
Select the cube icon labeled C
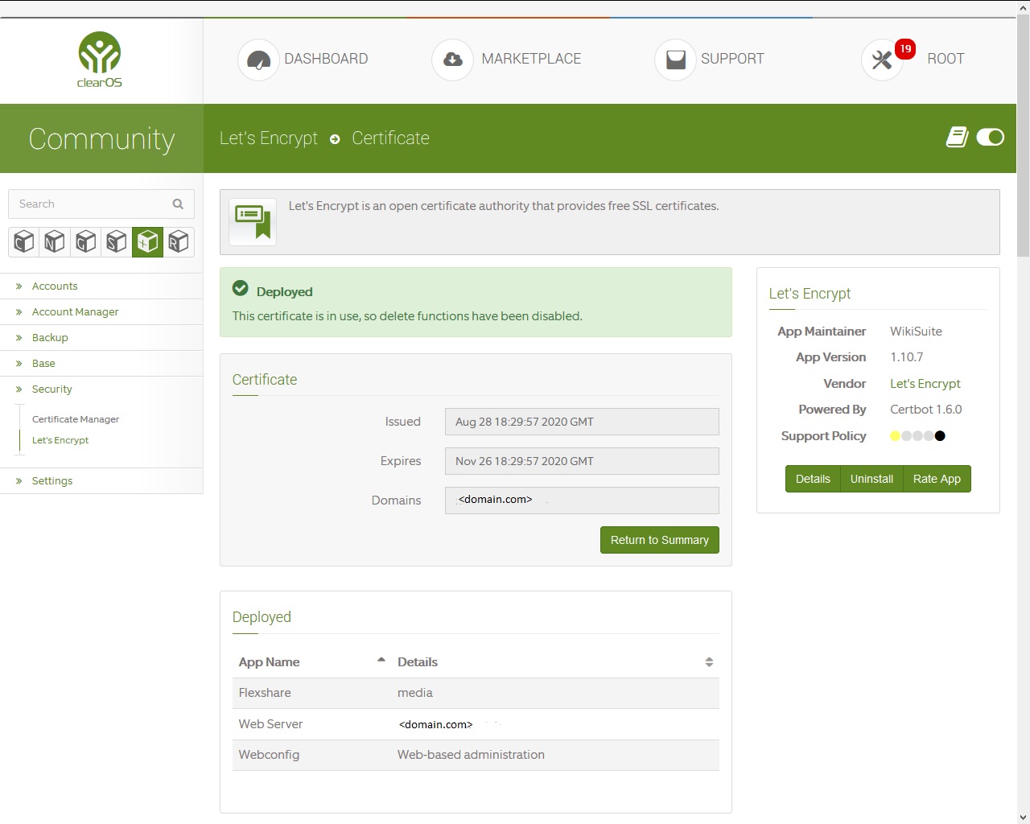point(24,241)
